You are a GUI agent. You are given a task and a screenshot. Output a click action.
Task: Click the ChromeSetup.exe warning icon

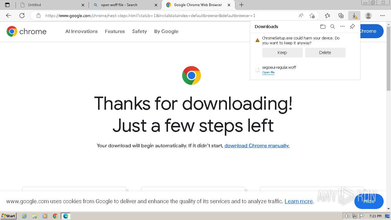click(x=258, y=40)
